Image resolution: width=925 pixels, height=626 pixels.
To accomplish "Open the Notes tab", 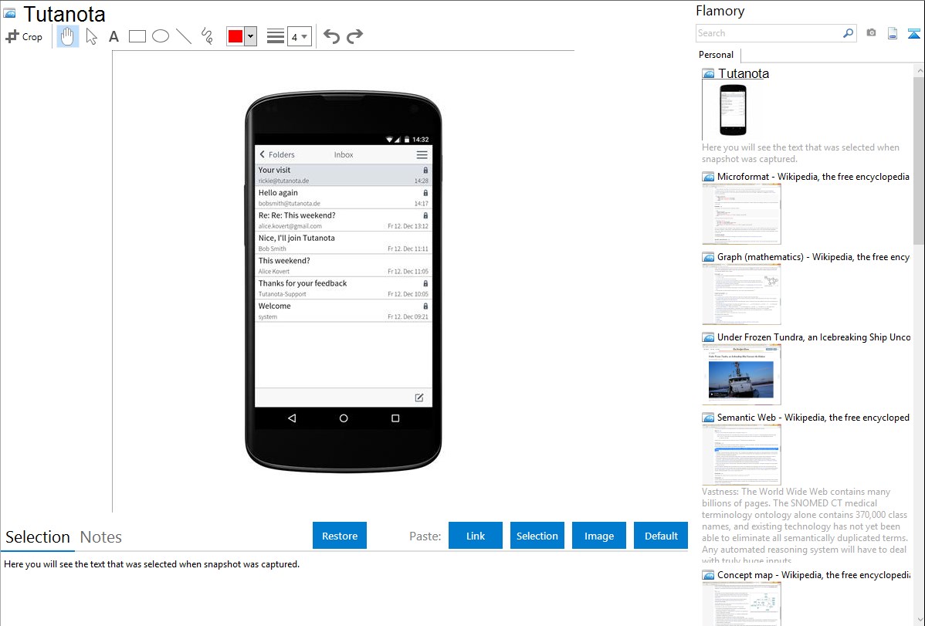I will (101, 537).
